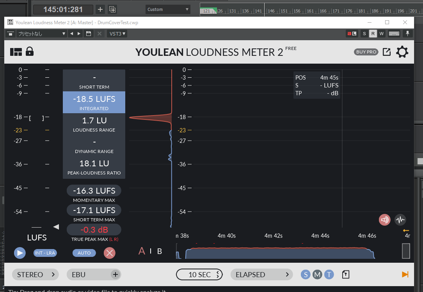Image resolution: width=423 pixels, height=292 pixels.
Task: Toggle the W automation write button
Action: click(x=382, y=34)
